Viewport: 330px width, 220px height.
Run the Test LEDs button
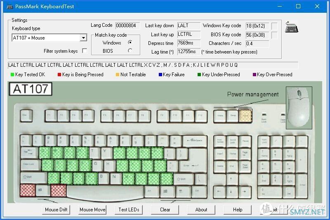[129, 210]
